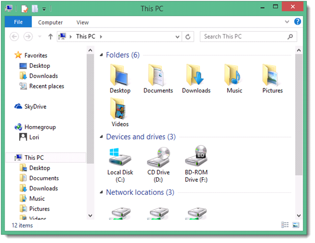Open the Pictures folder icon in main pane
The width and height of the screenshot is (315, 243).
click(272, 79)
